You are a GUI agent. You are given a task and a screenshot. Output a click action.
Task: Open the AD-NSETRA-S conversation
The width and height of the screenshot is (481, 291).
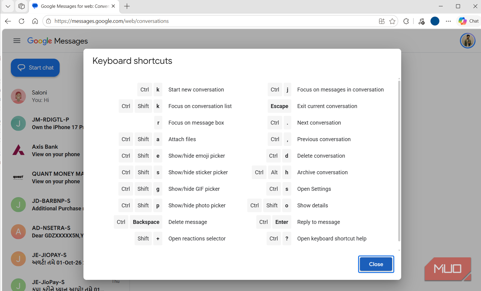47,232
